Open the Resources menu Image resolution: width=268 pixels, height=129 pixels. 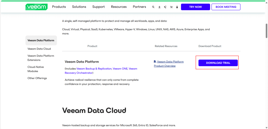pos(119,7)
